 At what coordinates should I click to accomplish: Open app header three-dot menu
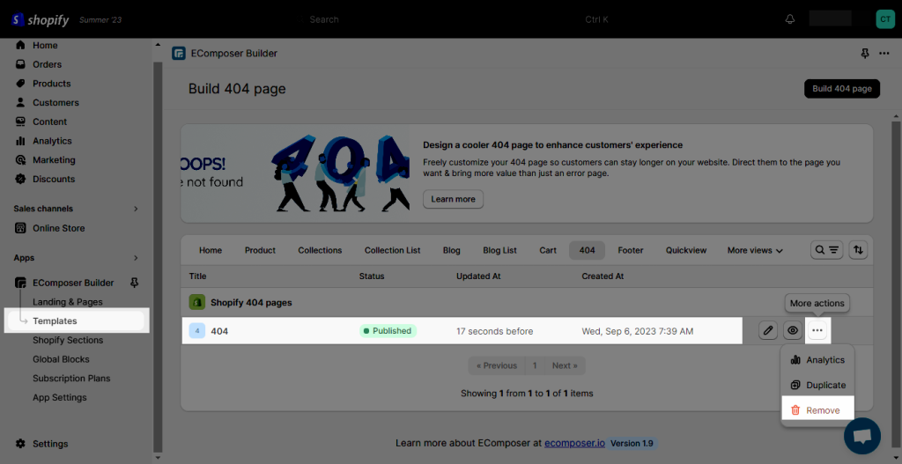884,54
